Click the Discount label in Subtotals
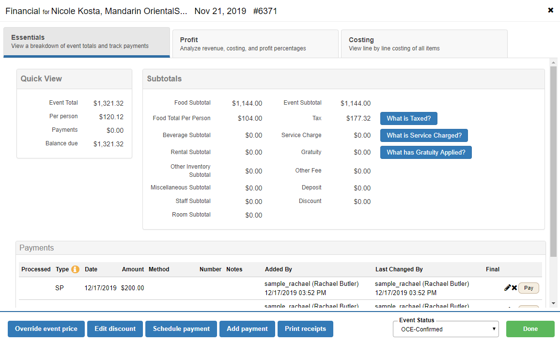This screenshot has width=560, height=344. (310, 201)
